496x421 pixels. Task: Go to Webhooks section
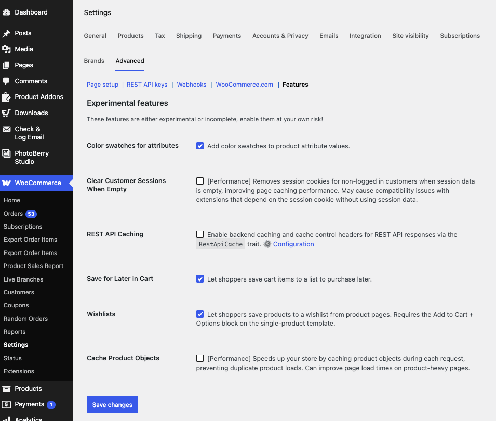coord(191,85)
